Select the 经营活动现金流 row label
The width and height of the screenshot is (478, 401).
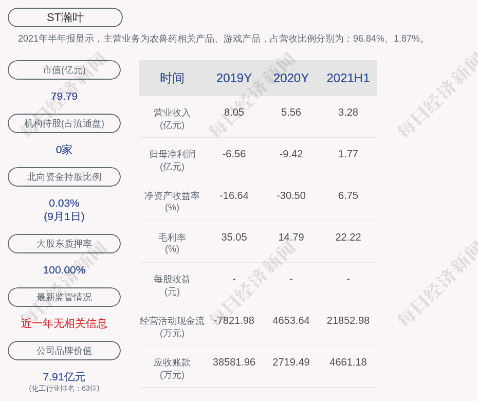[172, 327]
